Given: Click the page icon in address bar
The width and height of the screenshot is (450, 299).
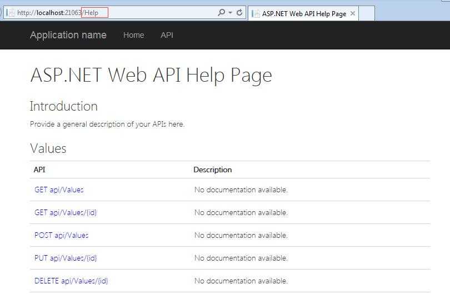Looking at the screenshot, I should tap(10, 13).
